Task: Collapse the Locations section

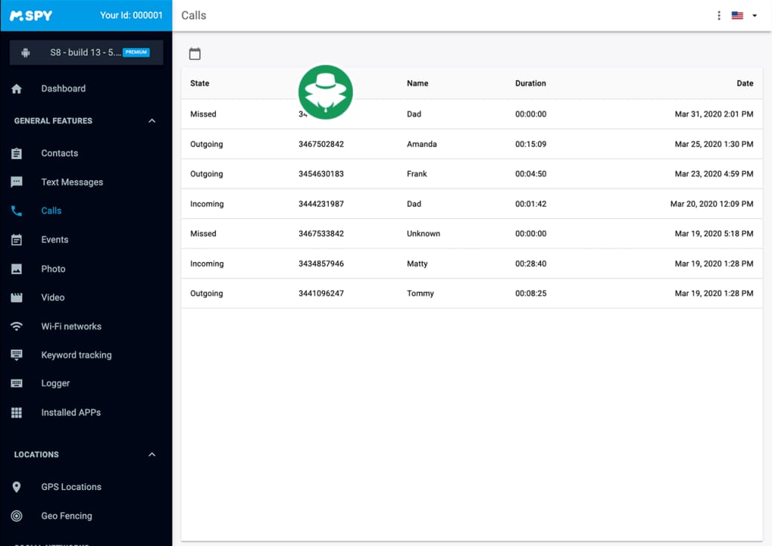Action: click(152, 455)
